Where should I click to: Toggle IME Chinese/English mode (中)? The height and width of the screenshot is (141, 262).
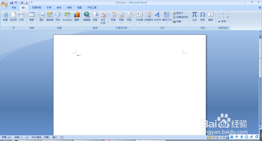(237, 137)
